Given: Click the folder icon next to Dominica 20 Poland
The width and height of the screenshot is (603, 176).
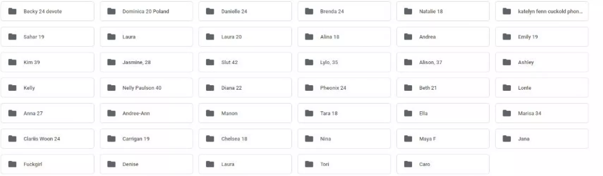Looking at the screenshot, I should pos(111,11).
